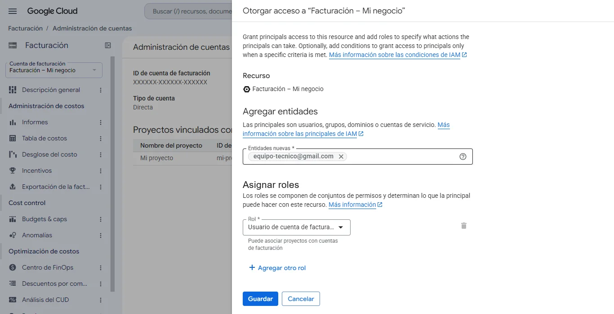Click the Mi proyecto table cell

tap(156, 158)
